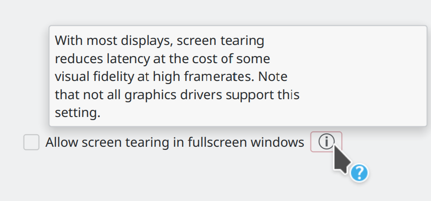Click the info icon beside screen tearing option
This screenshot has height=201, width=431.
(326, 142)
